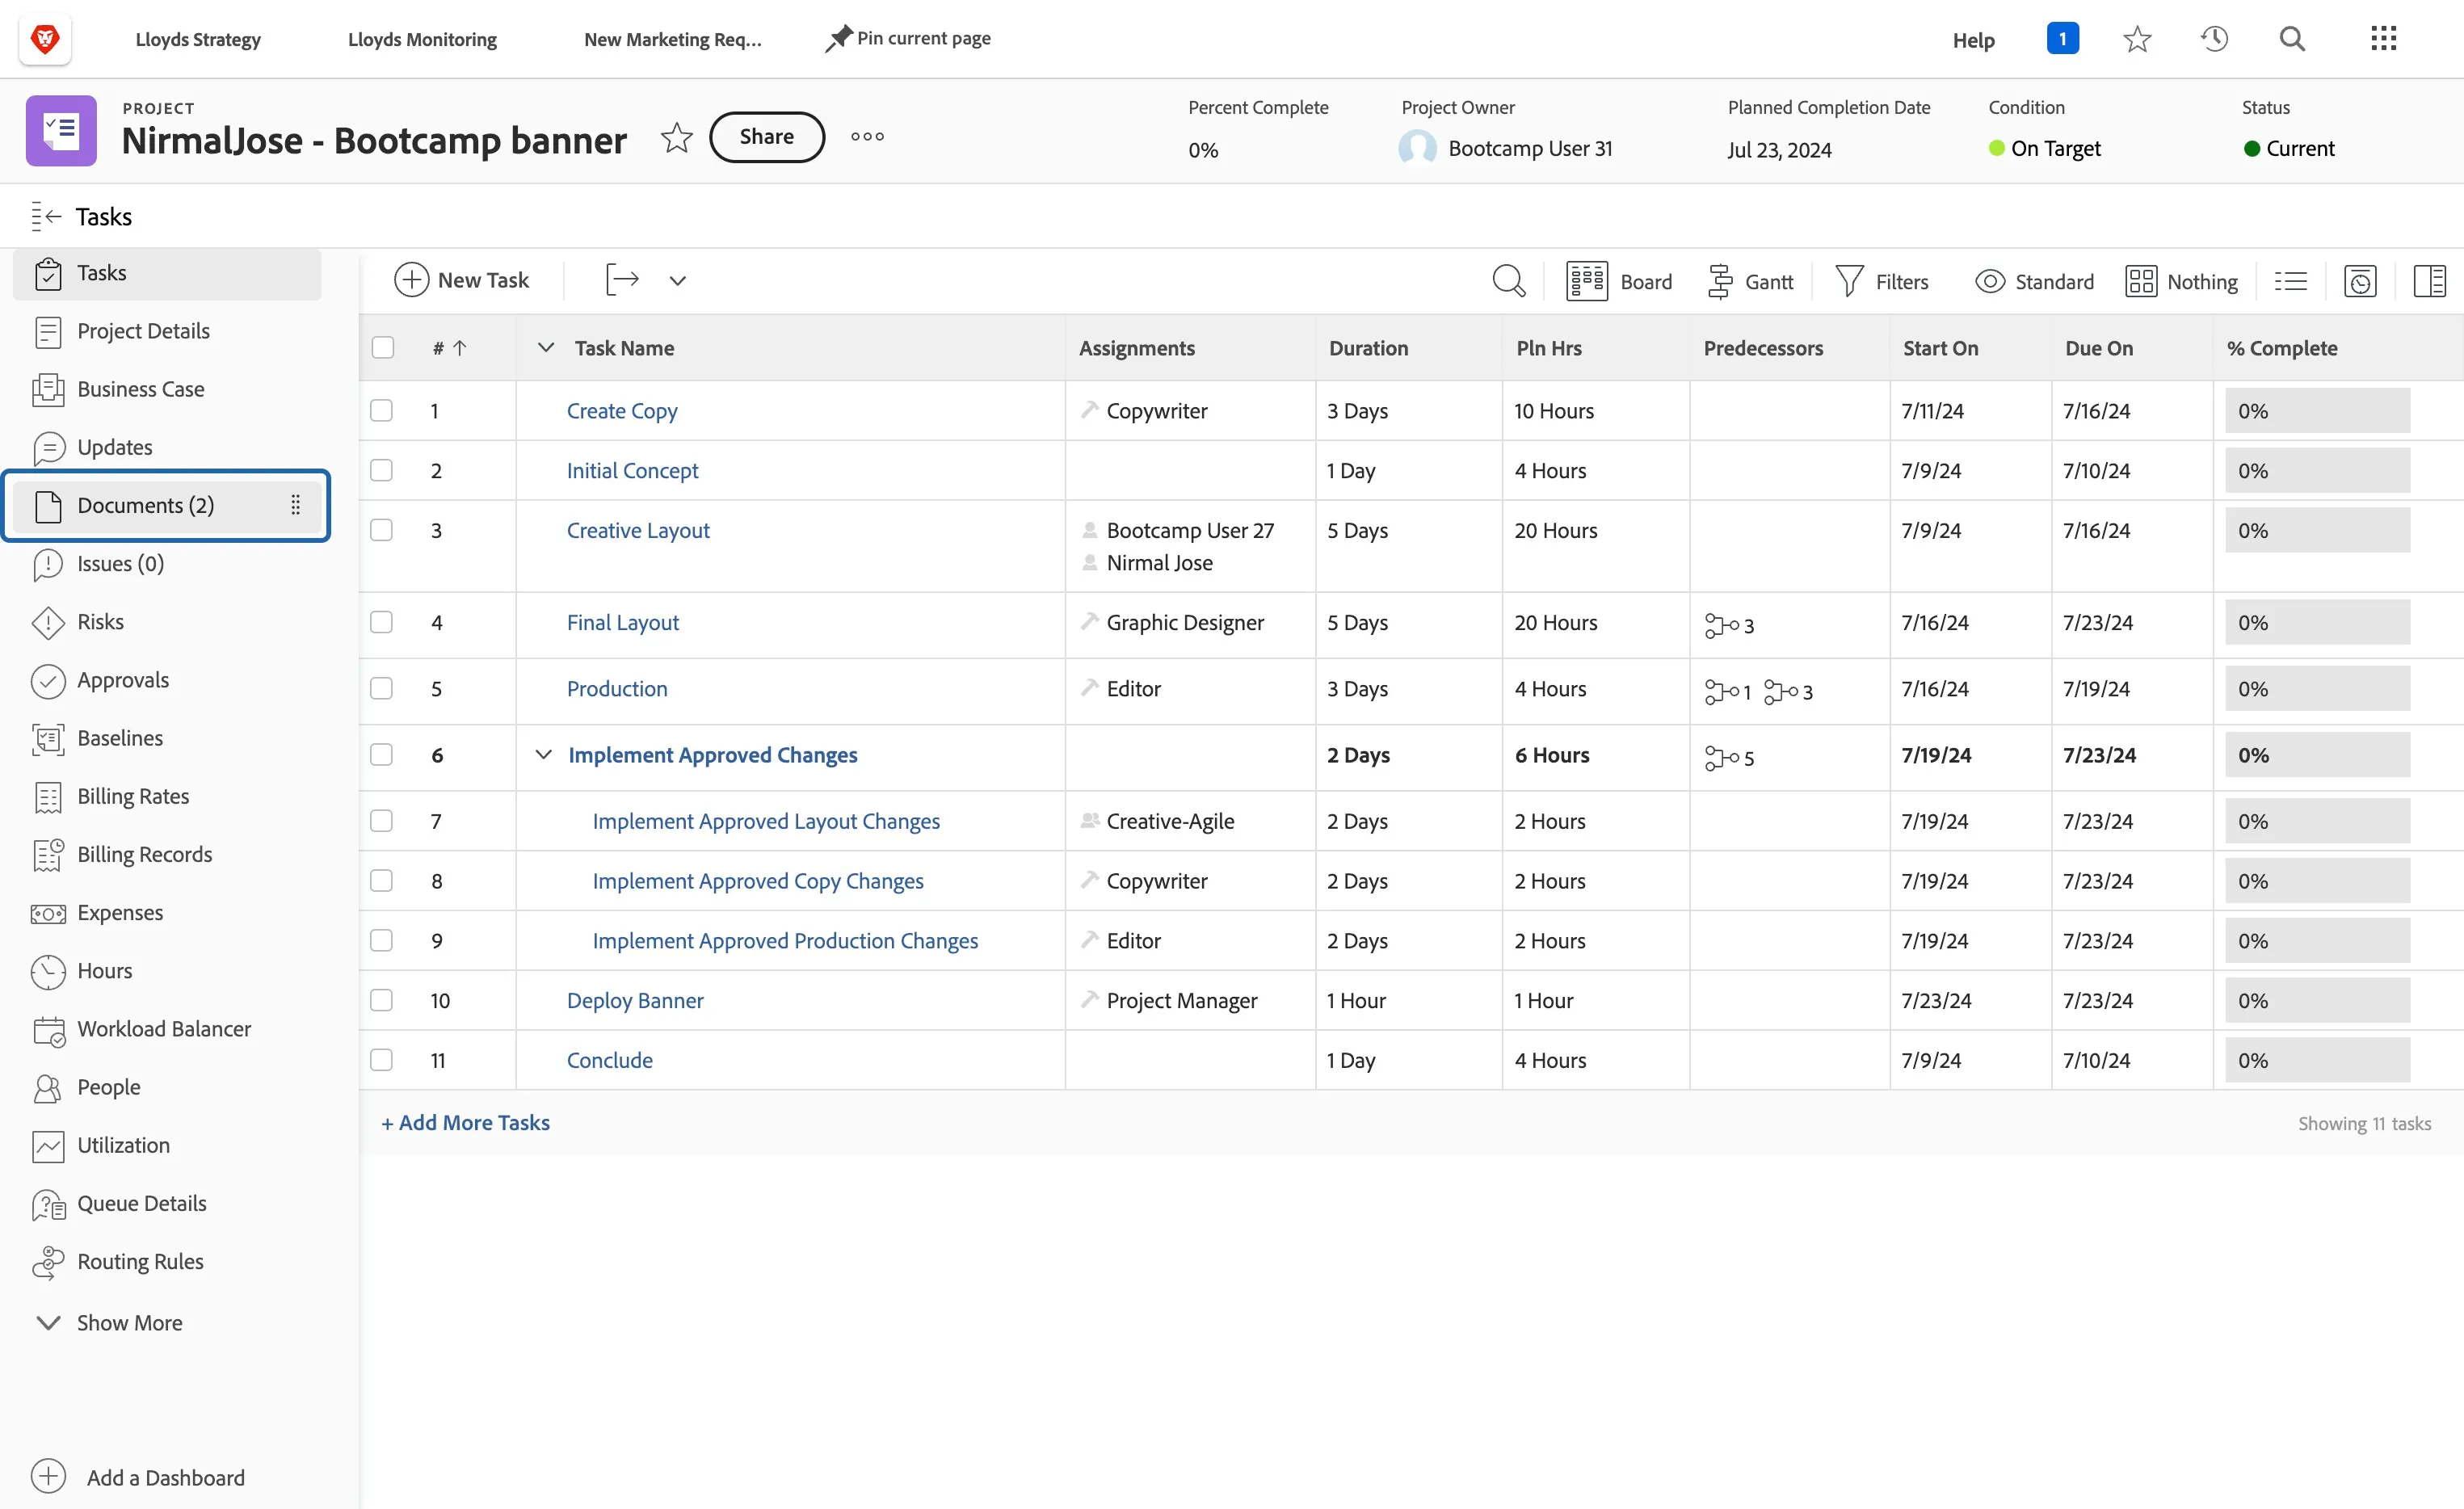The image size is (2464, 1509).
Task: Click the task list search magnifier
Action: tap(1508, 281)
